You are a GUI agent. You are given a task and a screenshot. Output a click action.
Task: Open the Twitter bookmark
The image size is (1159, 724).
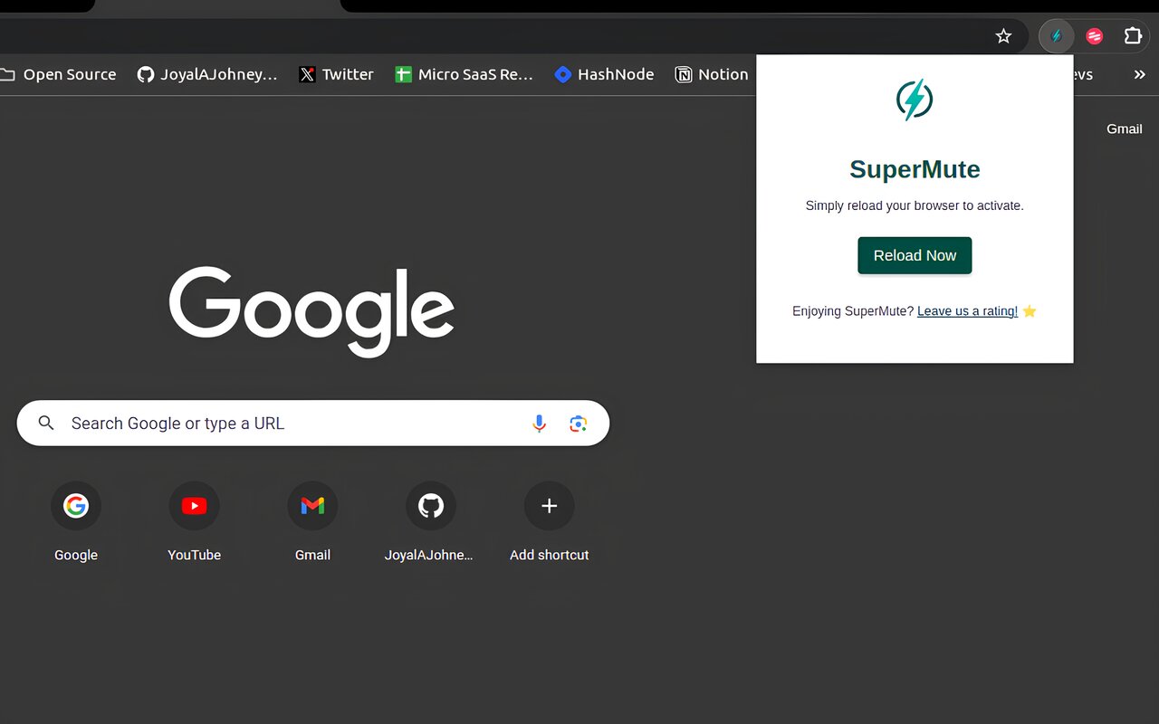[x=336, y=74]
